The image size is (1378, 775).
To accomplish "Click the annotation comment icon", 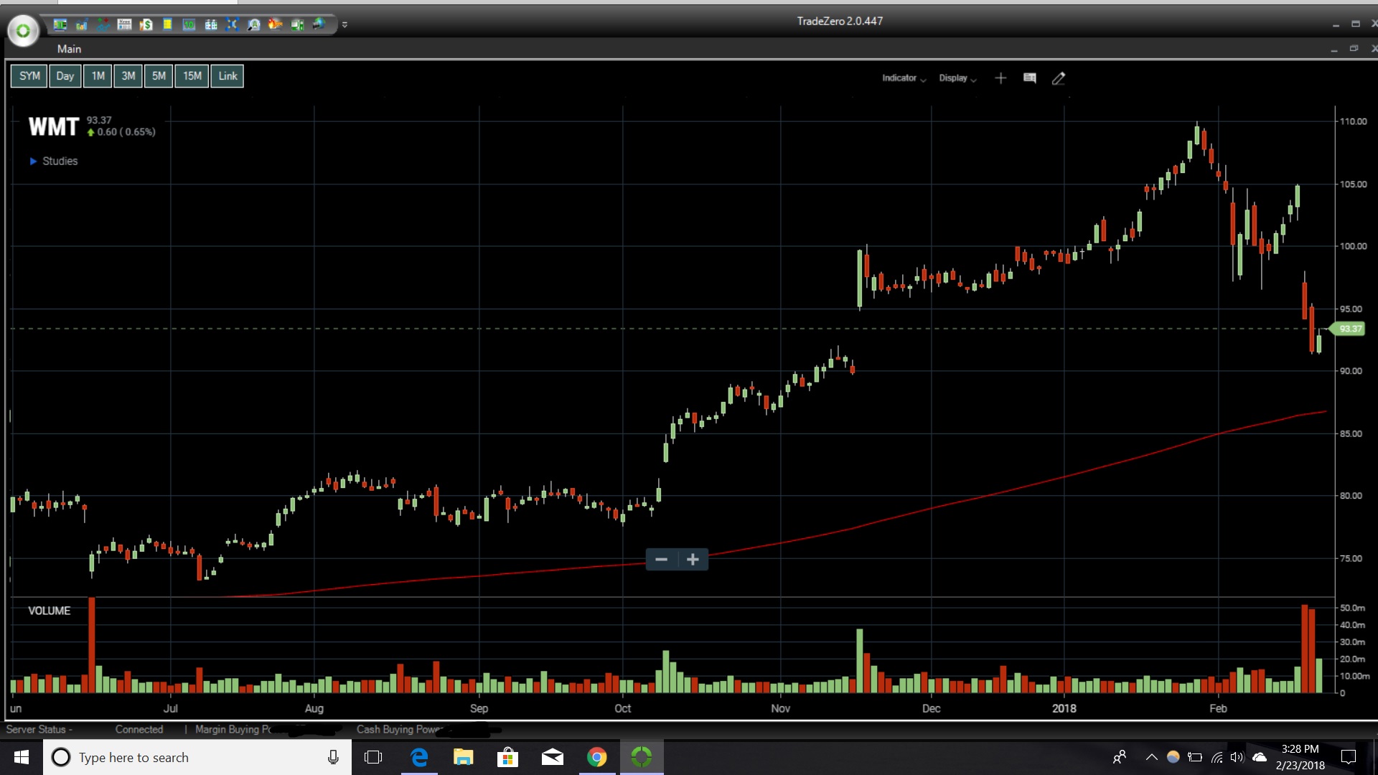I will coord(1029,78).
